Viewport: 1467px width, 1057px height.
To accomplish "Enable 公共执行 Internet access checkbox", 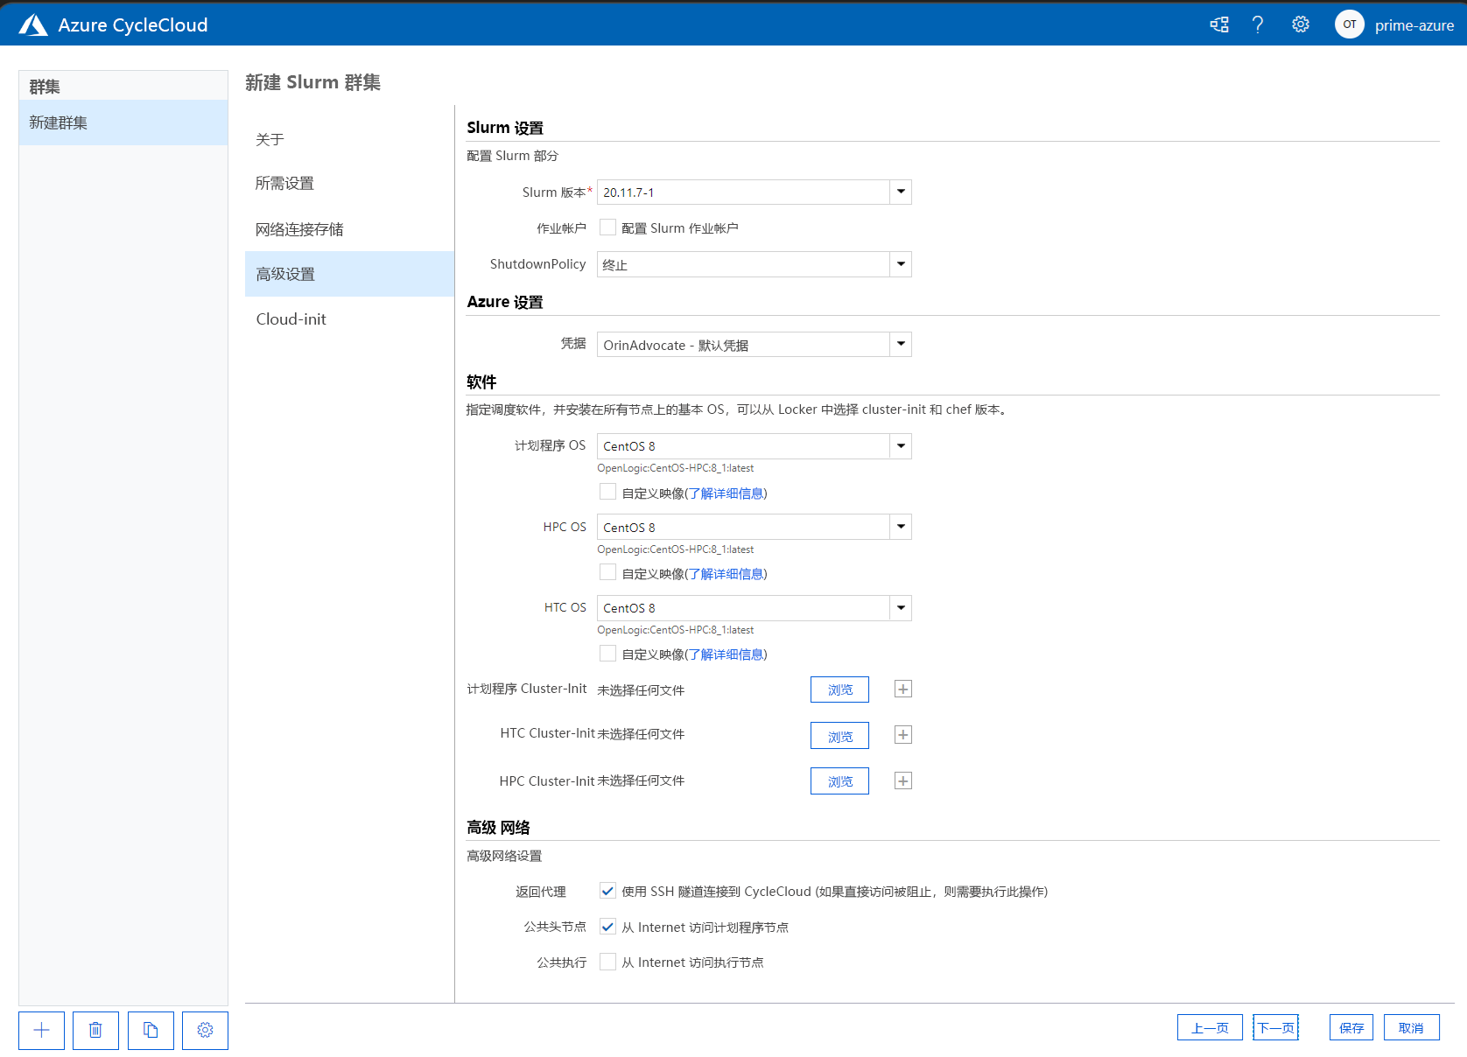I will point(607,962).
